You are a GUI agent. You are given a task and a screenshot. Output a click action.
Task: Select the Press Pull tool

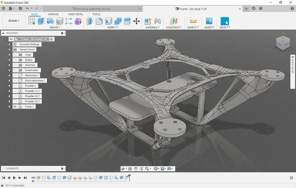(x=89, y=21)
